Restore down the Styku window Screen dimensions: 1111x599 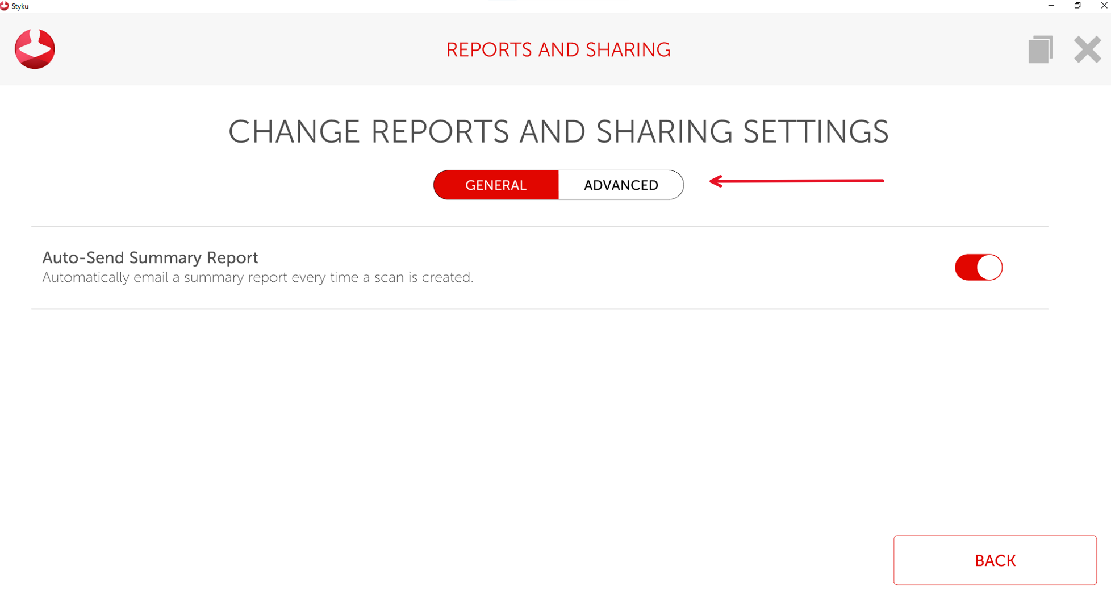[x=1077, y=6]
